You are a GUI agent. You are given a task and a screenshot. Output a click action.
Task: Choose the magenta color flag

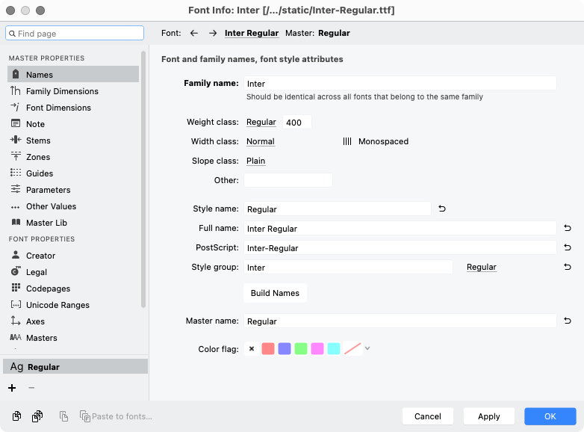317,349
